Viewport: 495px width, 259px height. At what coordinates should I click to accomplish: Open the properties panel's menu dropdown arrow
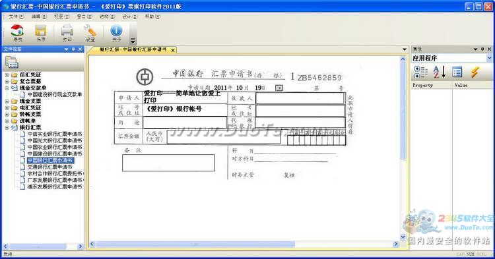(475, 49)
